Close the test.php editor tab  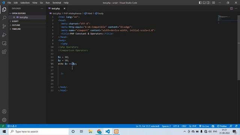point(64,8)
